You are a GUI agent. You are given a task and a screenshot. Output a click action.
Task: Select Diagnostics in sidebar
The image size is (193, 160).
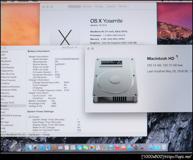tap(7, 71)
